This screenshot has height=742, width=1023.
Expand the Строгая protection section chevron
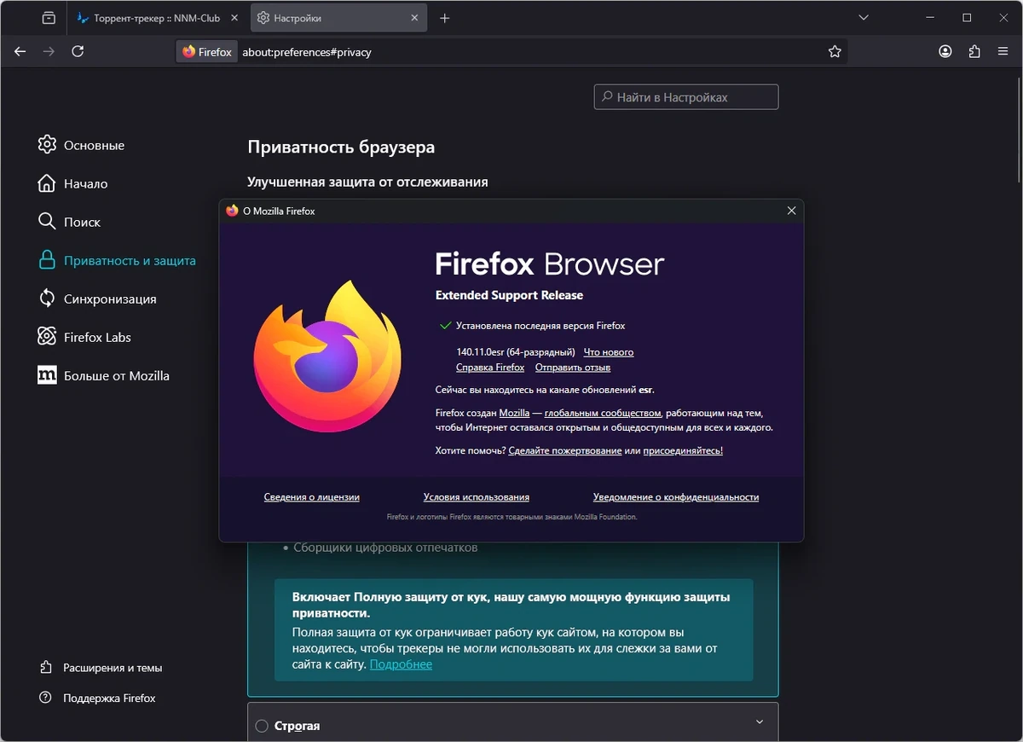[x=760, y=722]
